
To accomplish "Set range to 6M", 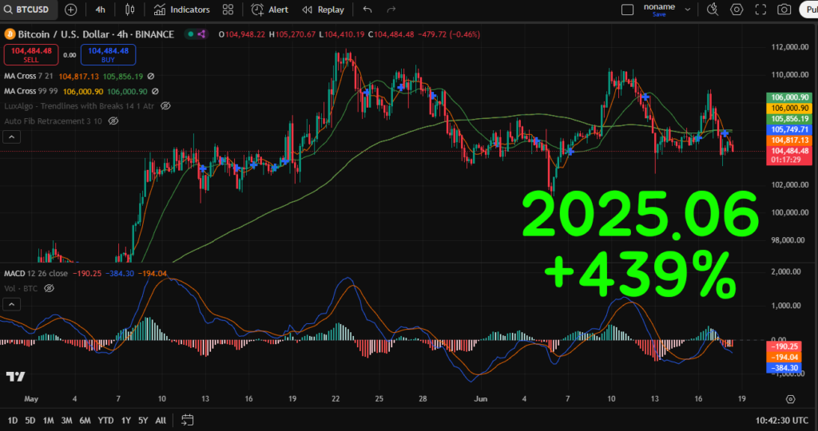I will point(85,420).
